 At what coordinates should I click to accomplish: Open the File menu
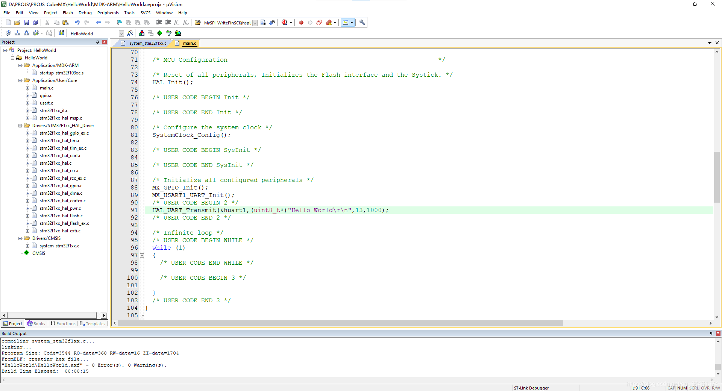7,13
